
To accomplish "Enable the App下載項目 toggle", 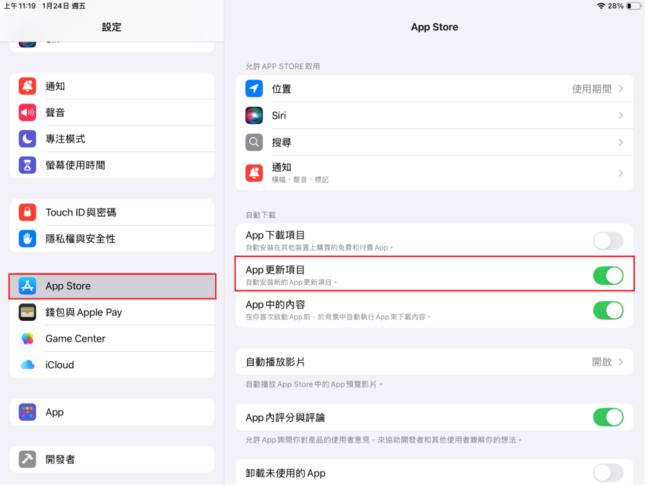I will click(608, 241).
